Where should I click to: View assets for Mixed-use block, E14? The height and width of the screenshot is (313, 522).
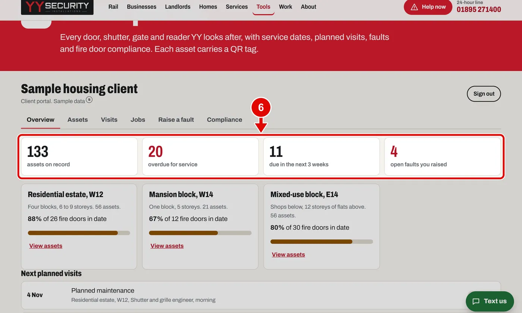[x=288, y=255]
